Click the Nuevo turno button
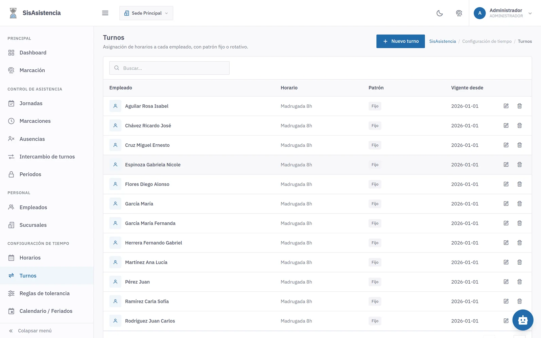The width and height of the screenshot is (541, 338). pyautogui.click(x=400, y=41)
